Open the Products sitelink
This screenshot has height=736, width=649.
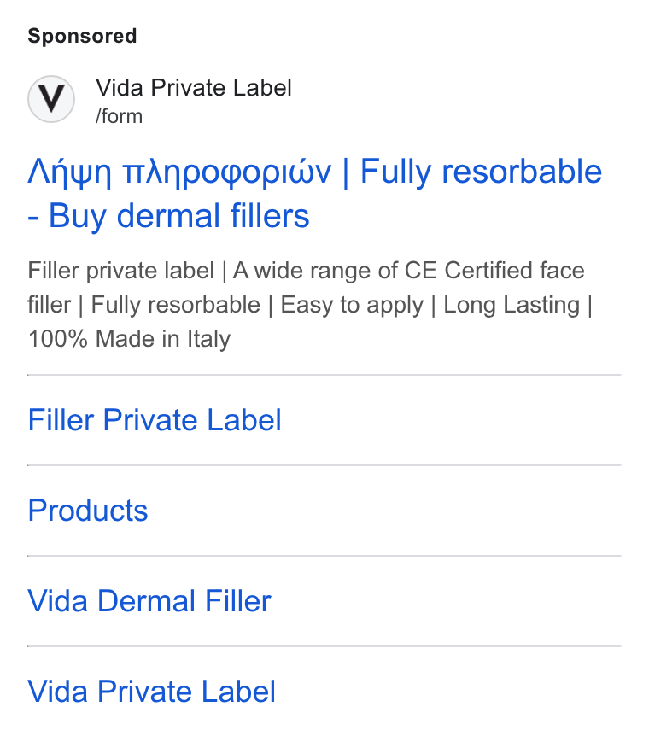click(88, 511)
